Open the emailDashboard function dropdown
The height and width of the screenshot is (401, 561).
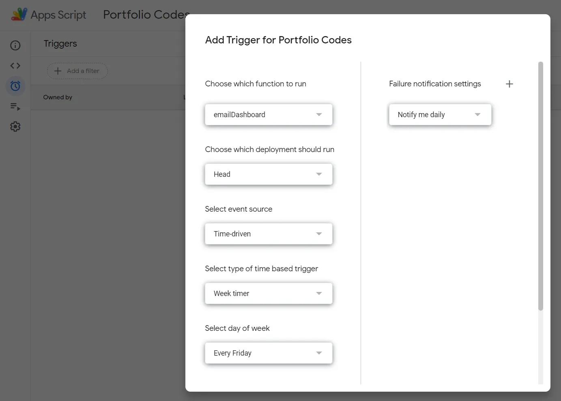pos(269,115)
